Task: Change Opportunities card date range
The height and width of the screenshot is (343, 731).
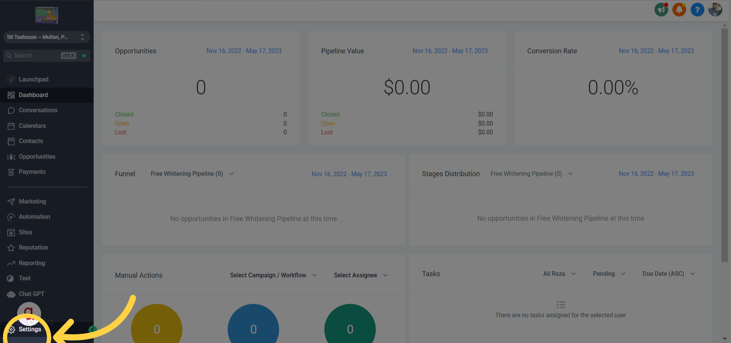Action: point(244,51)
